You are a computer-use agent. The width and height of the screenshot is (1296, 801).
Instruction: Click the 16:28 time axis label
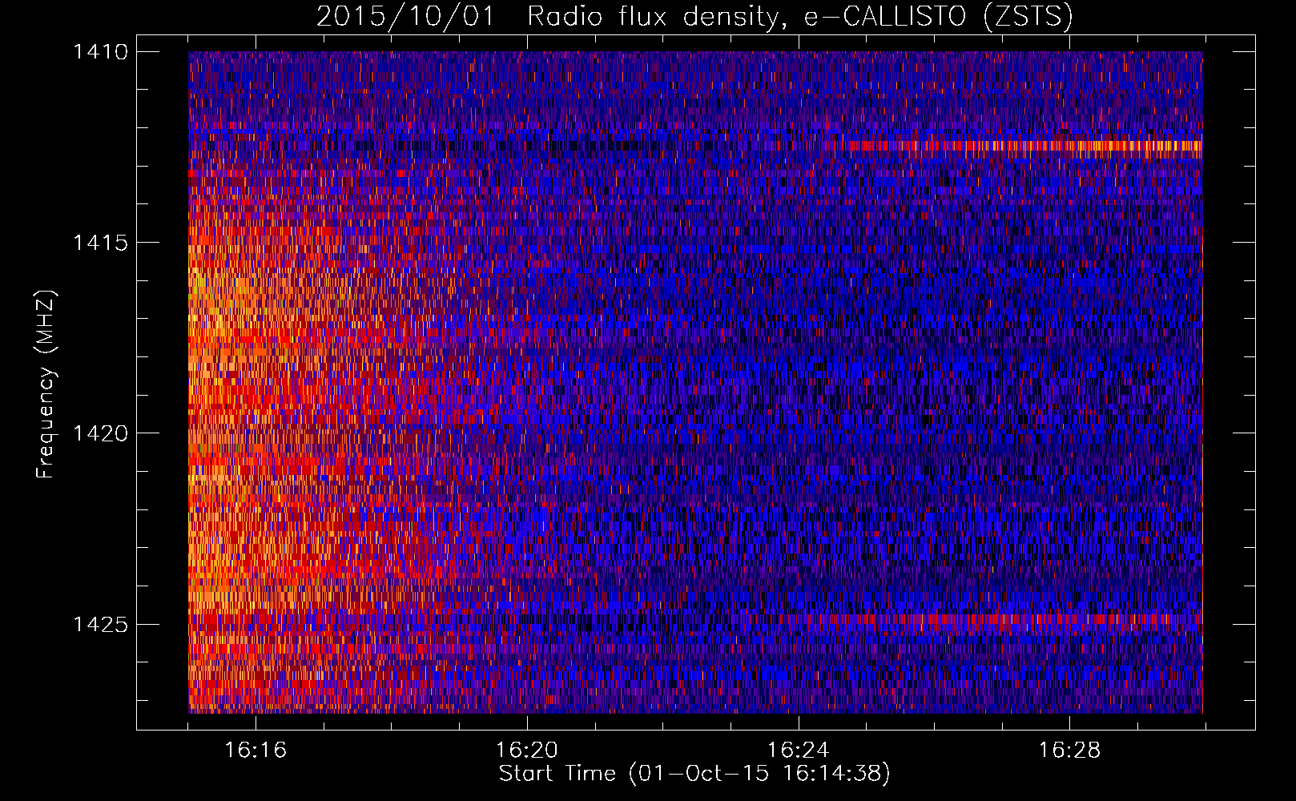[1070, 751]
